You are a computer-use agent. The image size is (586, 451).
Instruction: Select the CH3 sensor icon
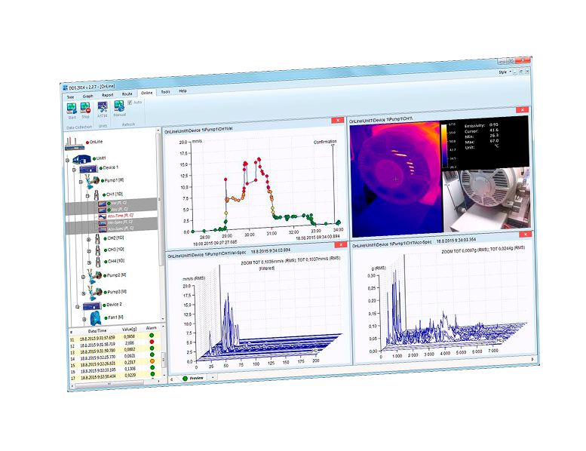point(98,250)
